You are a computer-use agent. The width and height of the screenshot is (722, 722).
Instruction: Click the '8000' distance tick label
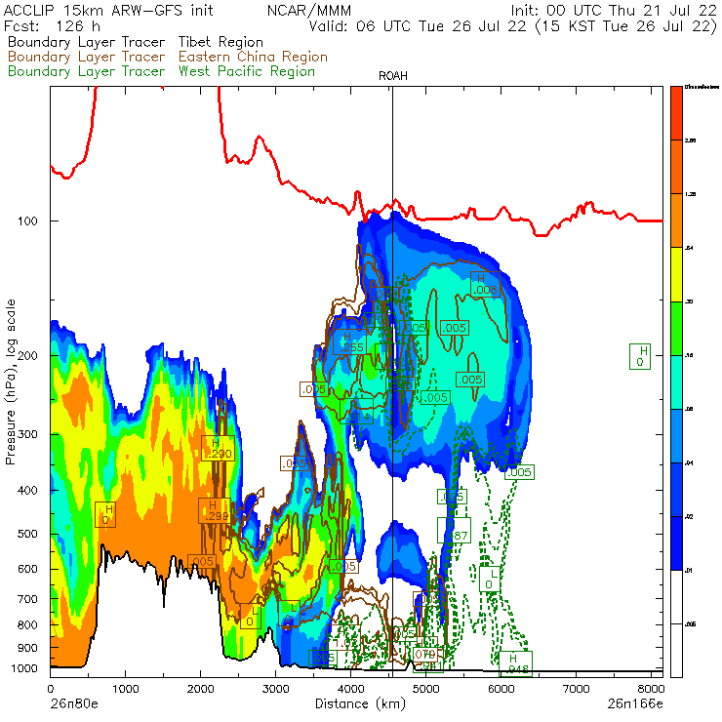(x=651, y=689)
